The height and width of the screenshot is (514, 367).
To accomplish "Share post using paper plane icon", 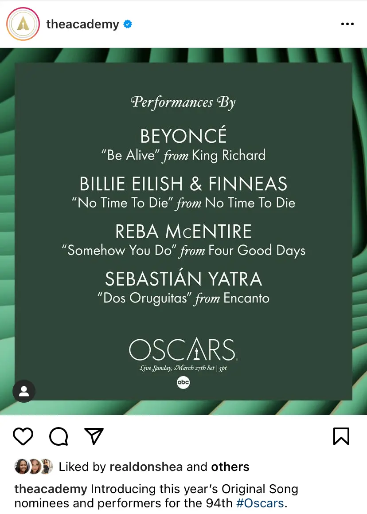I will pyautogui.click(x=94, y=436).
